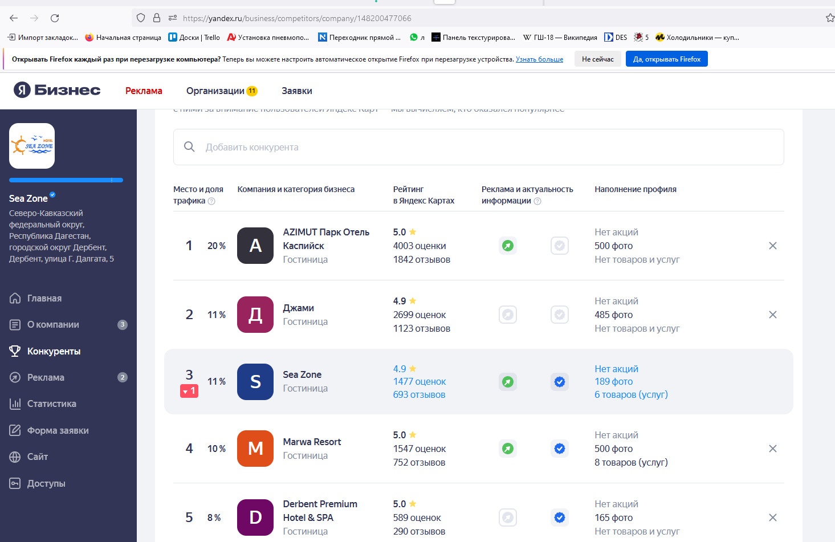
Task: Click Sea Zone blue 4.9 rating link
Action: [405, 369]
